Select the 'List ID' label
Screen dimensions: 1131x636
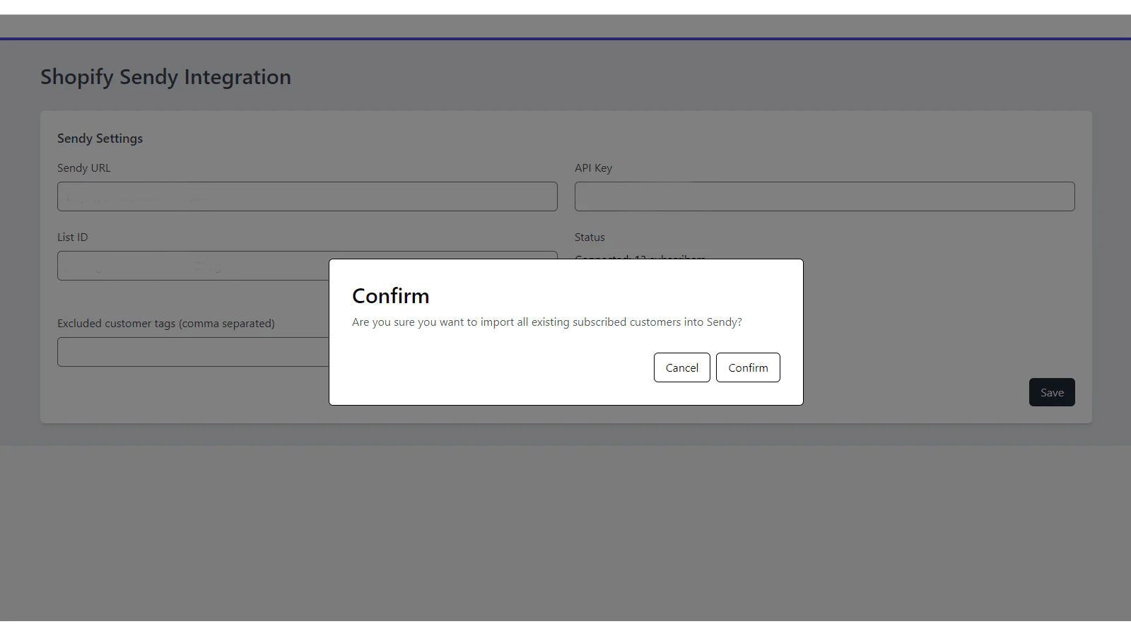click(73, 237)
